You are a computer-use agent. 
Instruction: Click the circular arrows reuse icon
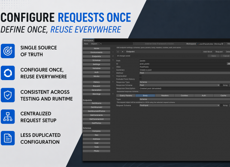(8, 73)
